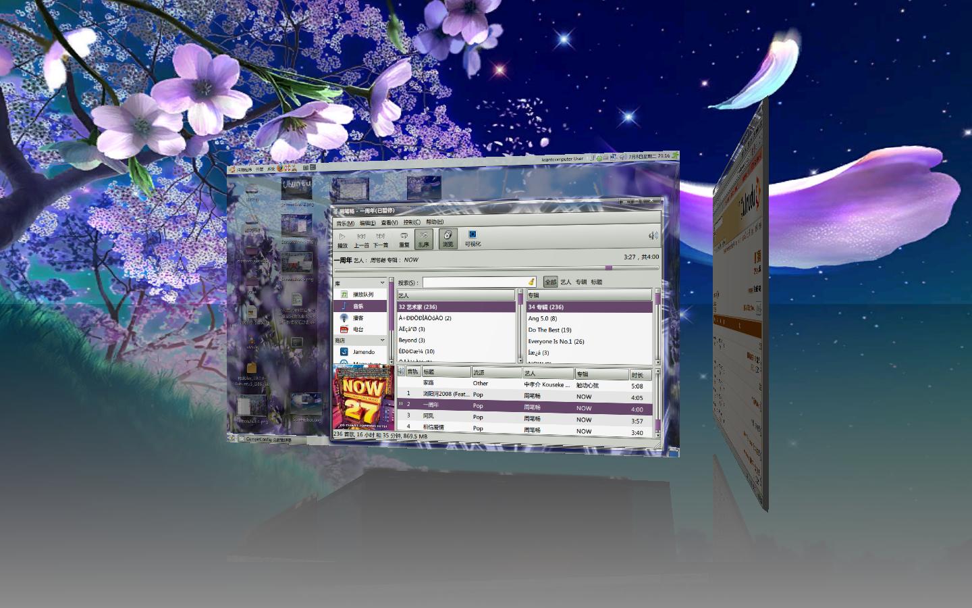Select the 专辑 search filter
Image resolution: width=972 pixels, height=608 pixels.
point(580,282)
